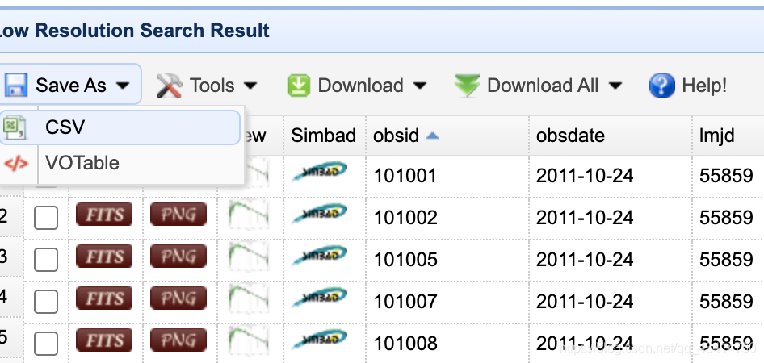Download FITS file for obsid 101007
This screenshot has width=764, height=363.
[104, 298]
